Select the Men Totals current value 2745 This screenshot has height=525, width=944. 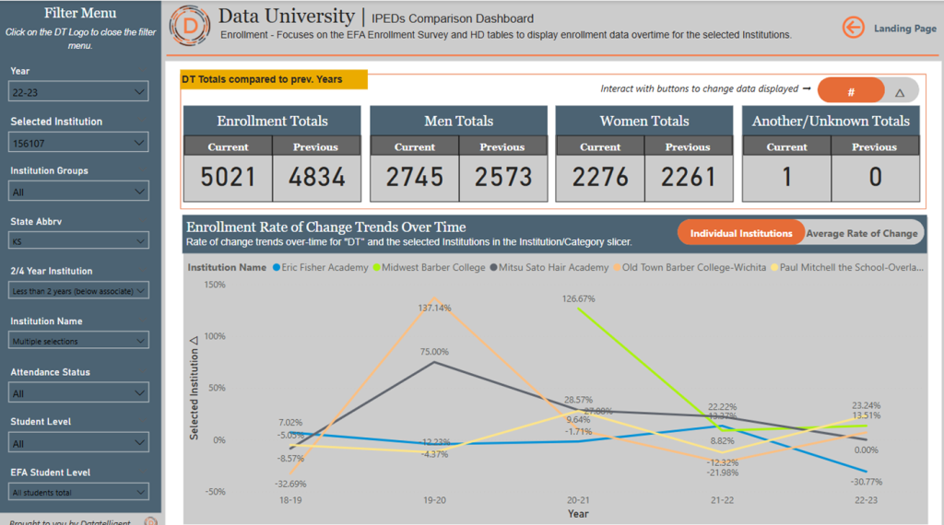pos(415,178)
